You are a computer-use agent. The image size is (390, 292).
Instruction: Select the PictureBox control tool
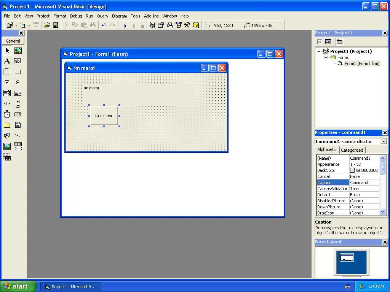[18, 51]
